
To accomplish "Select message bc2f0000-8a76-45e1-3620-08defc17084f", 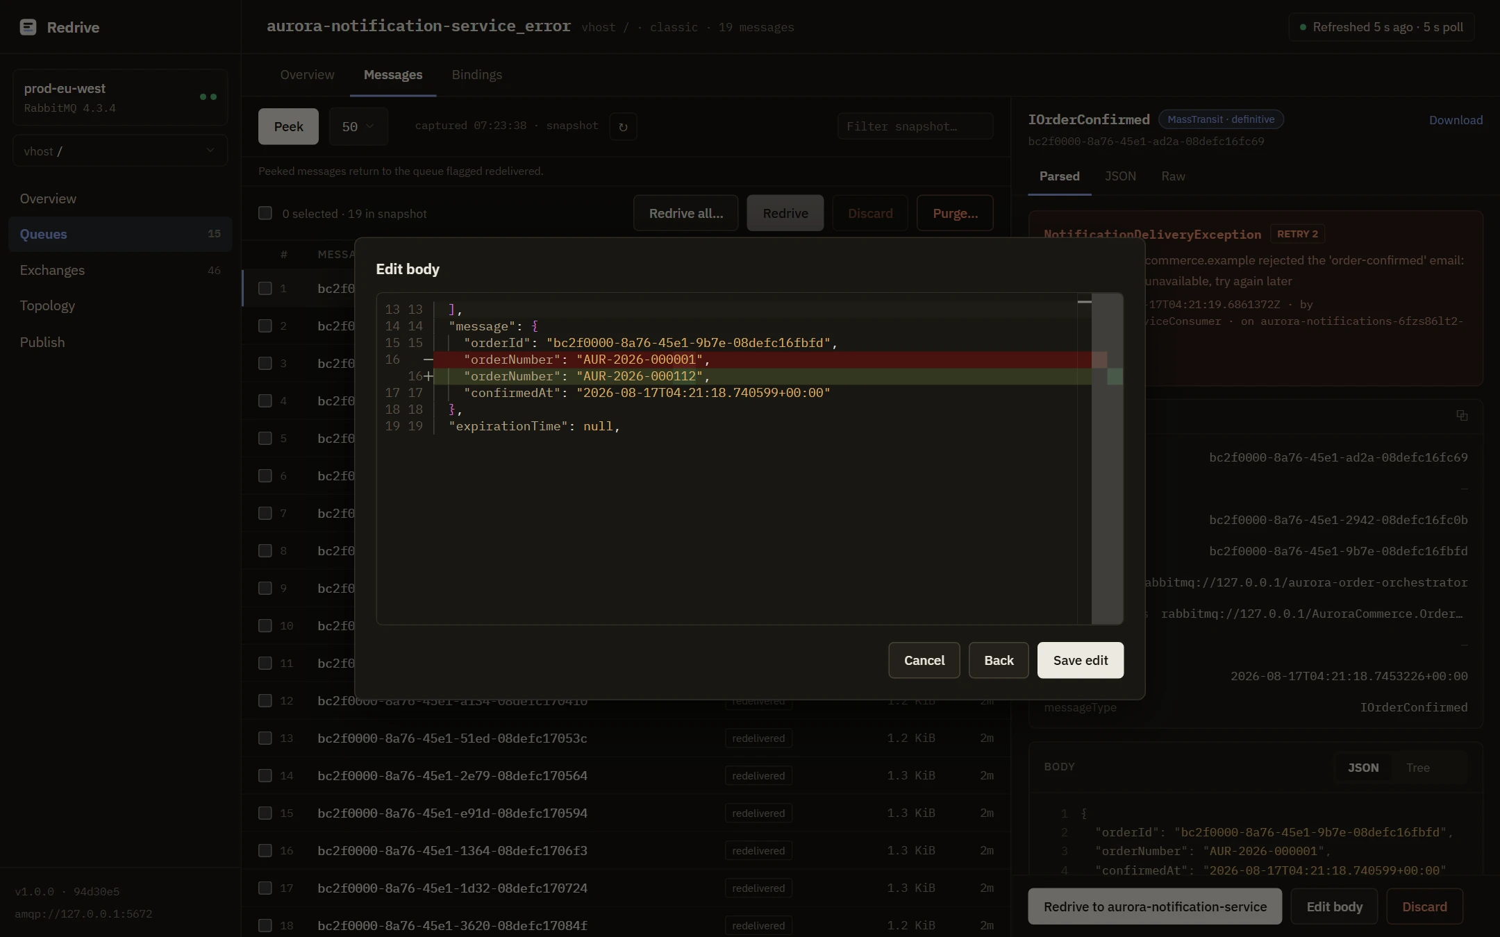I will (x=452, y=925).
